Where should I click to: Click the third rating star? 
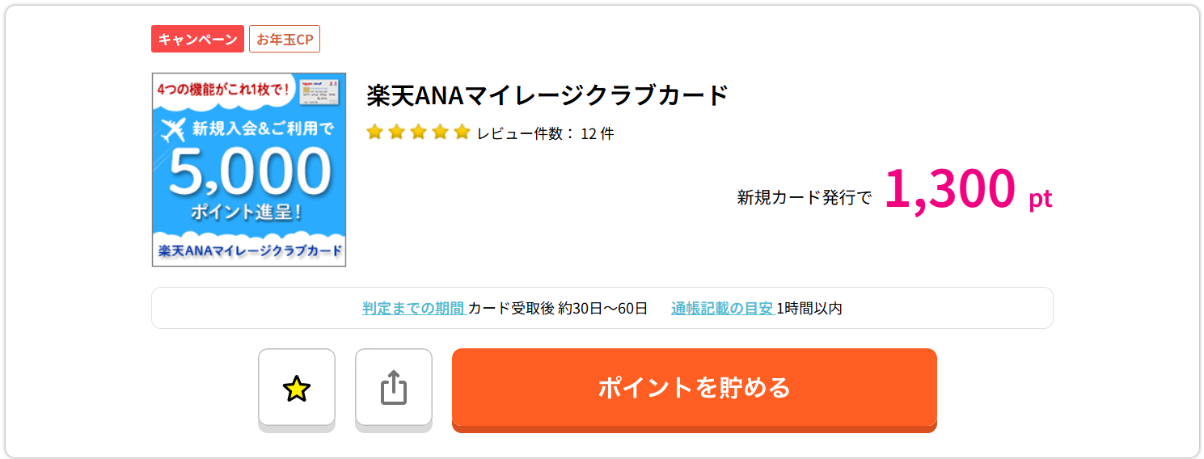418,133
